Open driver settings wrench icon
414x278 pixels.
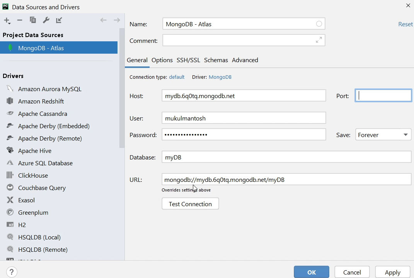[x=46, y=20]
